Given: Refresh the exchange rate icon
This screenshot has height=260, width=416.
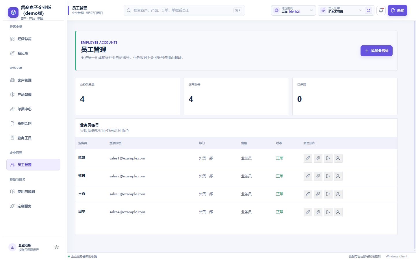Looking at the screenshot, I should [x=369, y=10].
